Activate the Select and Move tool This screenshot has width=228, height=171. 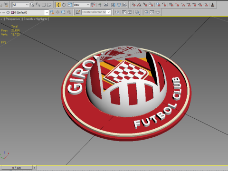(x=58, y=5)
